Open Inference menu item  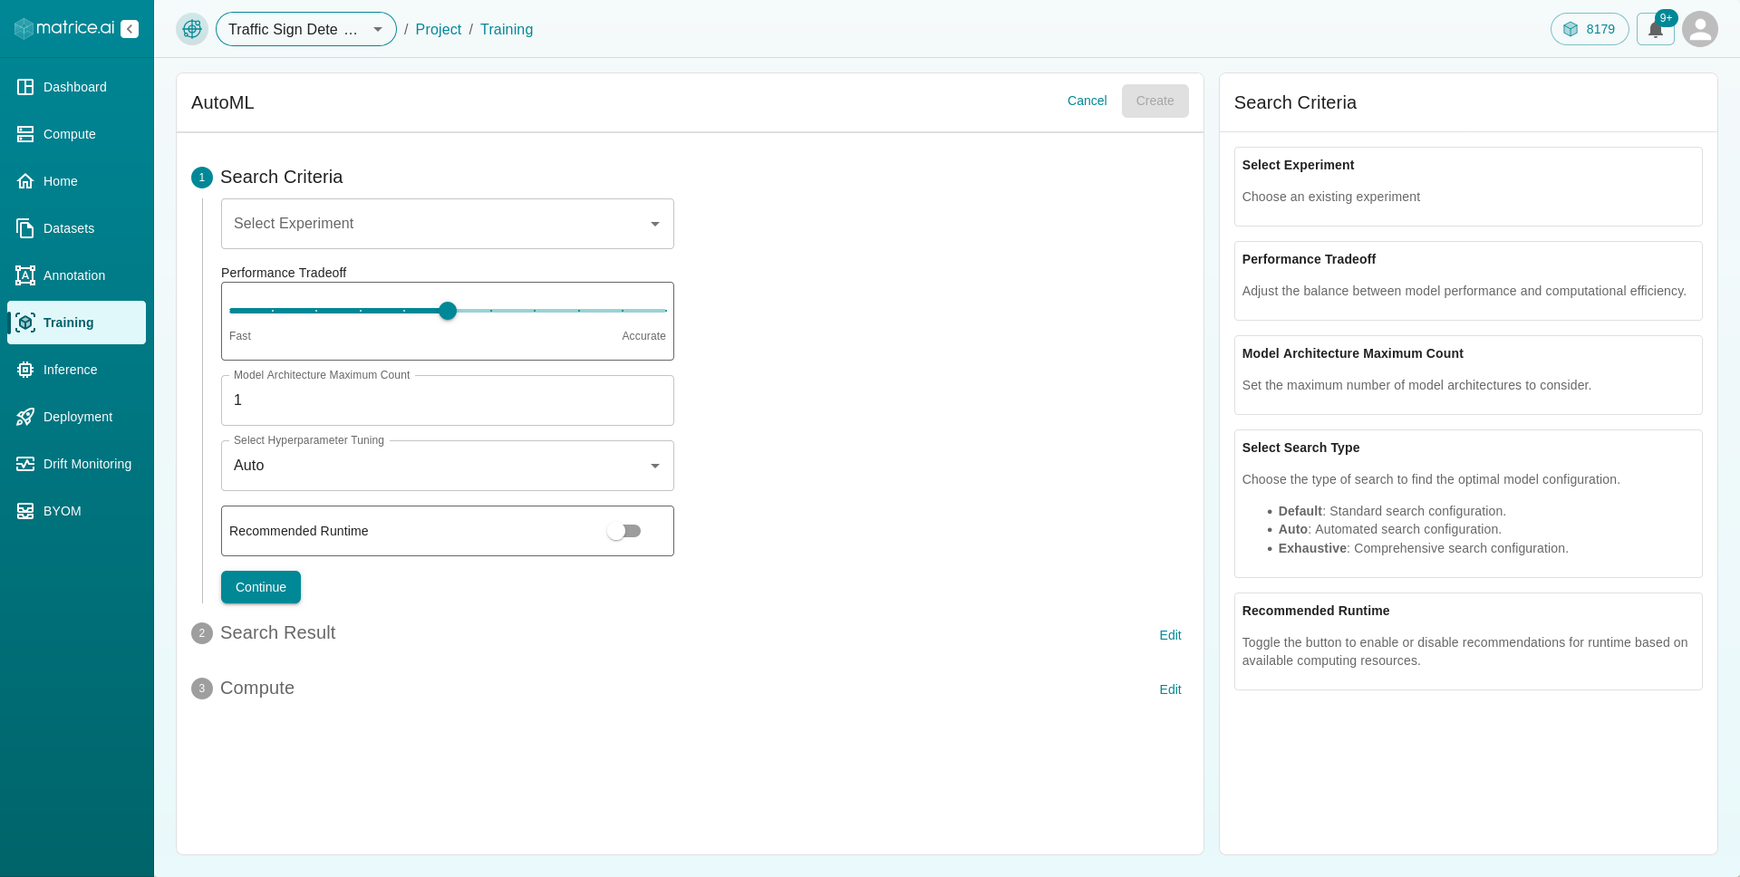tap(76, 370)
